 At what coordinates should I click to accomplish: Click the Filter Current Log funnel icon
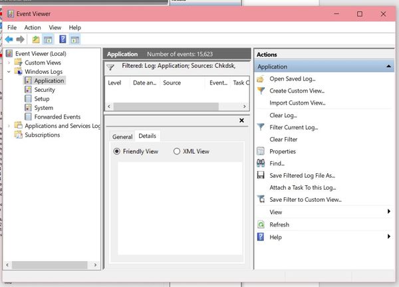(261, 127)
